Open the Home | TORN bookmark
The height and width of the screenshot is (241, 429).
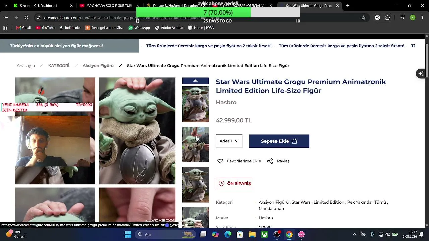[201, 28]
